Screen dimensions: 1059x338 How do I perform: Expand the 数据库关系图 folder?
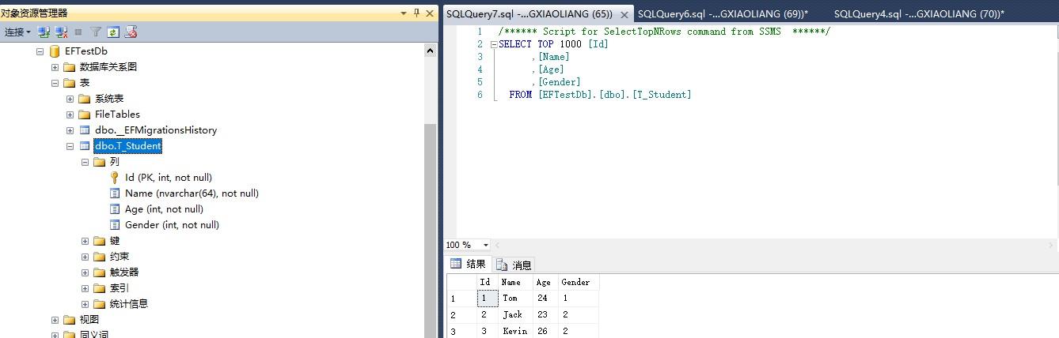click(55, 67)
